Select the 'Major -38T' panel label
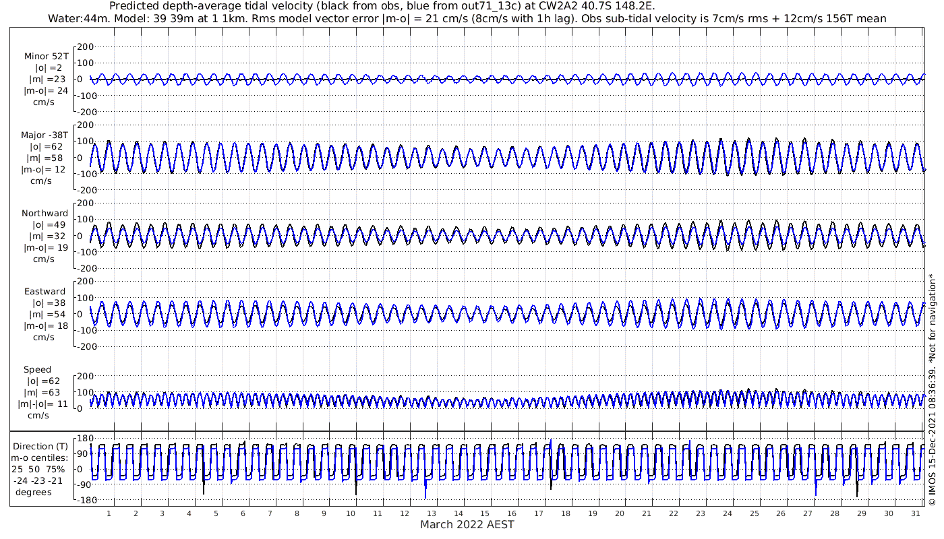Image resolution: width=944 pixels, height=539 pixels. click(x=45, y=135)
